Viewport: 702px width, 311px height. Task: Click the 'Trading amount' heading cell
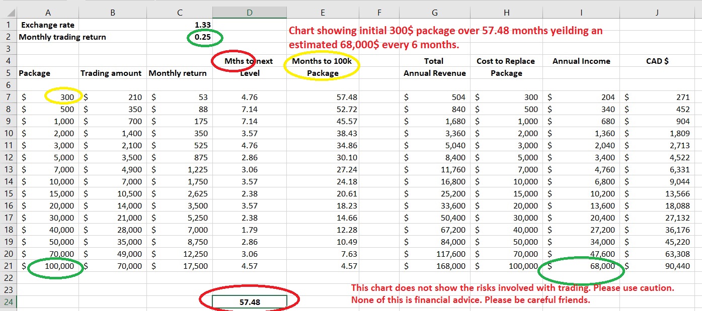coord(112,73)
